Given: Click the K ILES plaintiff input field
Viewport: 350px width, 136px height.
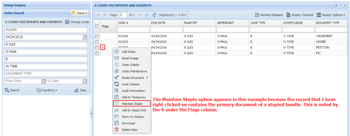Looking at the screenshot, I should [x=46, y=45].
